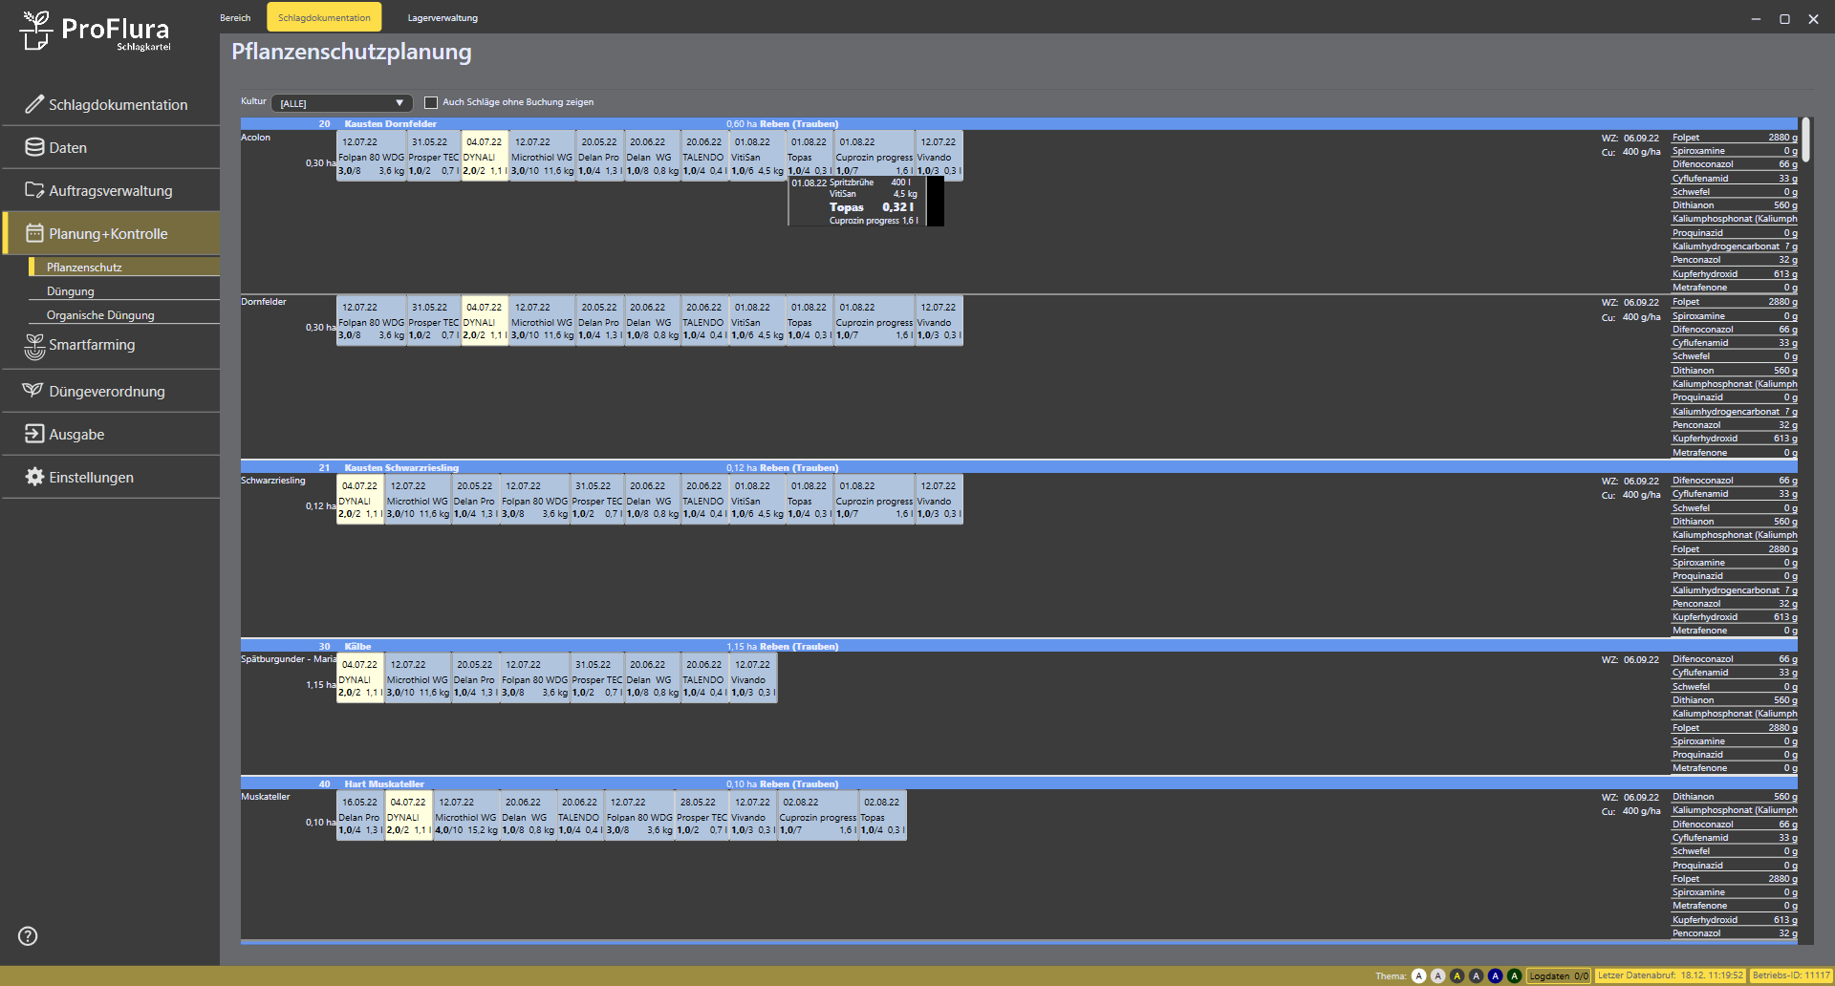
Task: Click the ProFlura logo icon
Action: (x=36, y=31)
